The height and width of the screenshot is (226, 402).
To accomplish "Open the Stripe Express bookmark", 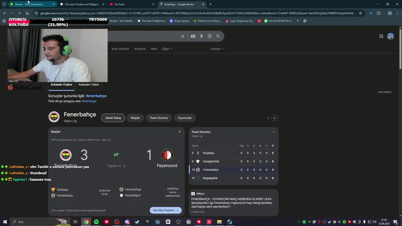I will pyautogui.click(x=180, y=21).
